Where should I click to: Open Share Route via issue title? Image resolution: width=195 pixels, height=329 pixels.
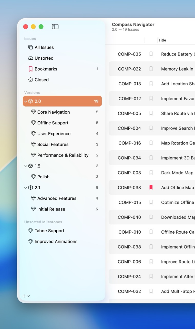tap(178, 113)
